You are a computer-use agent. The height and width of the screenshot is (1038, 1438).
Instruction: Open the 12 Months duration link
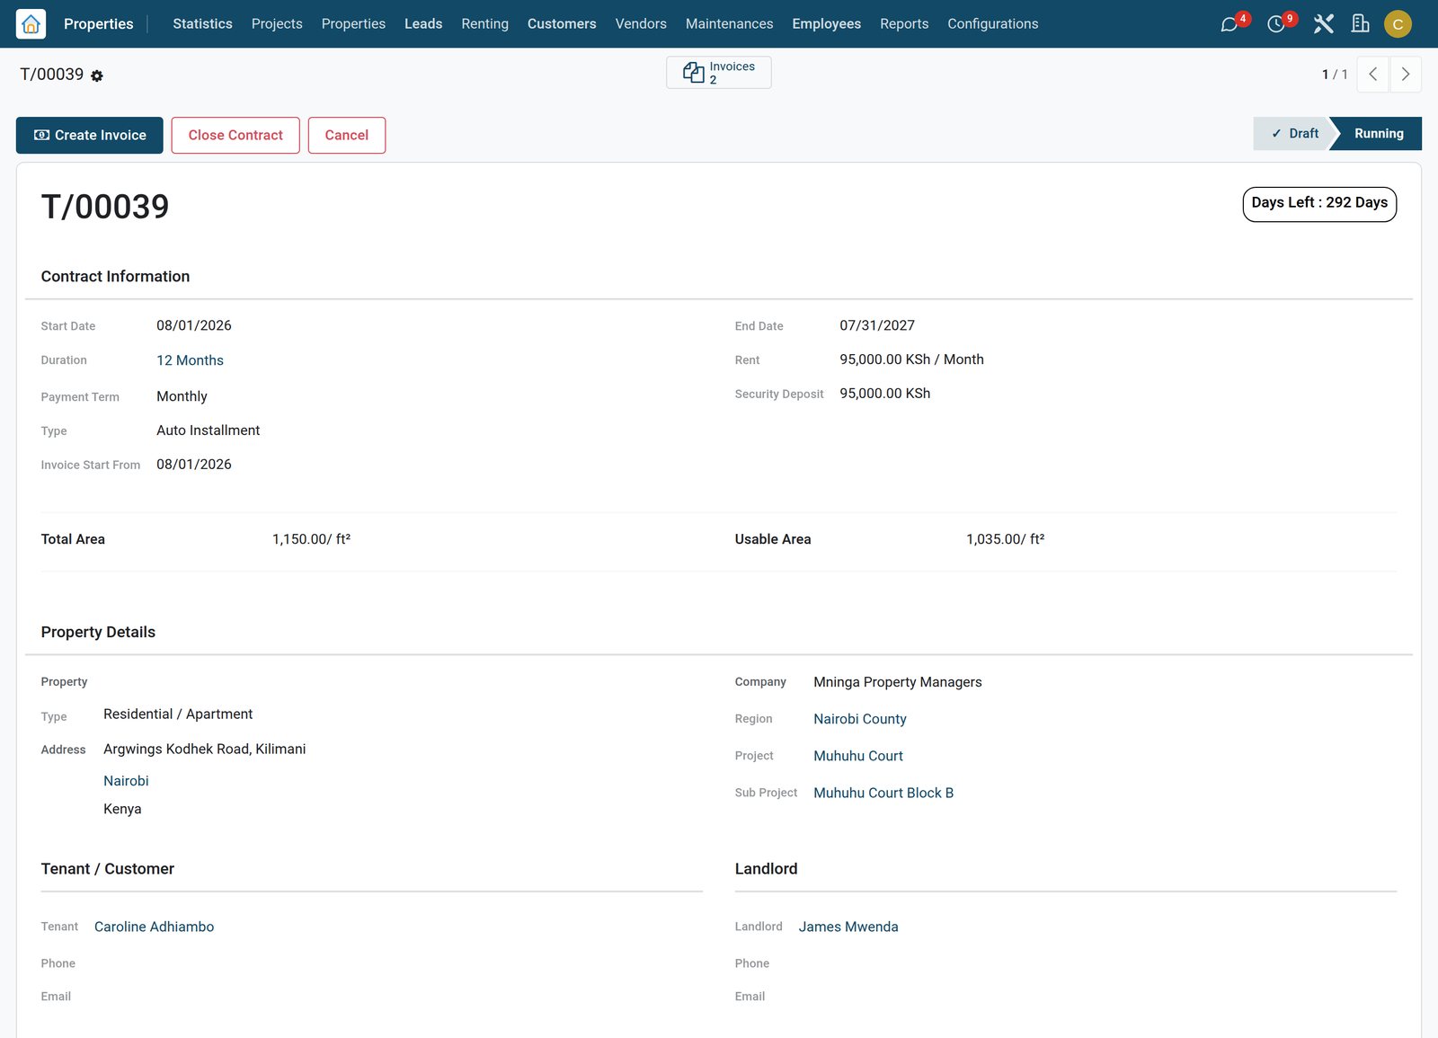tap(190, 360)
